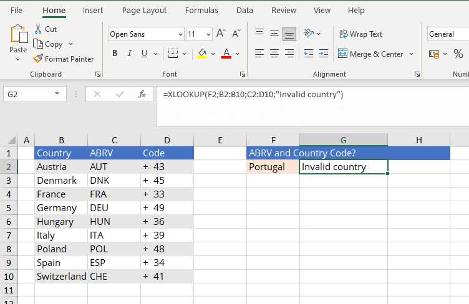The image size is (469, 304).
Task: Select the Invalid country result cell
Action: [344, 166]
